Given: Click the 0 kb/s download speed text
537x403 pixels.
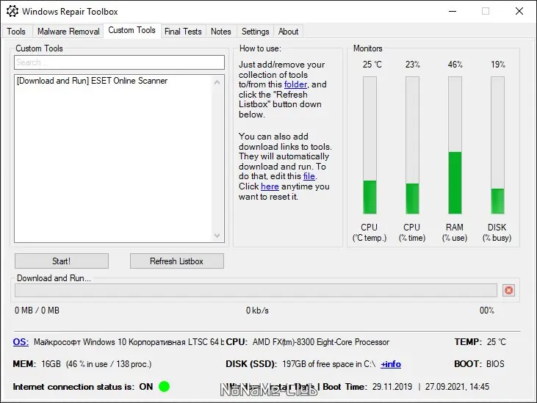Looking at the screenshot, I should [x=257, y=311].
